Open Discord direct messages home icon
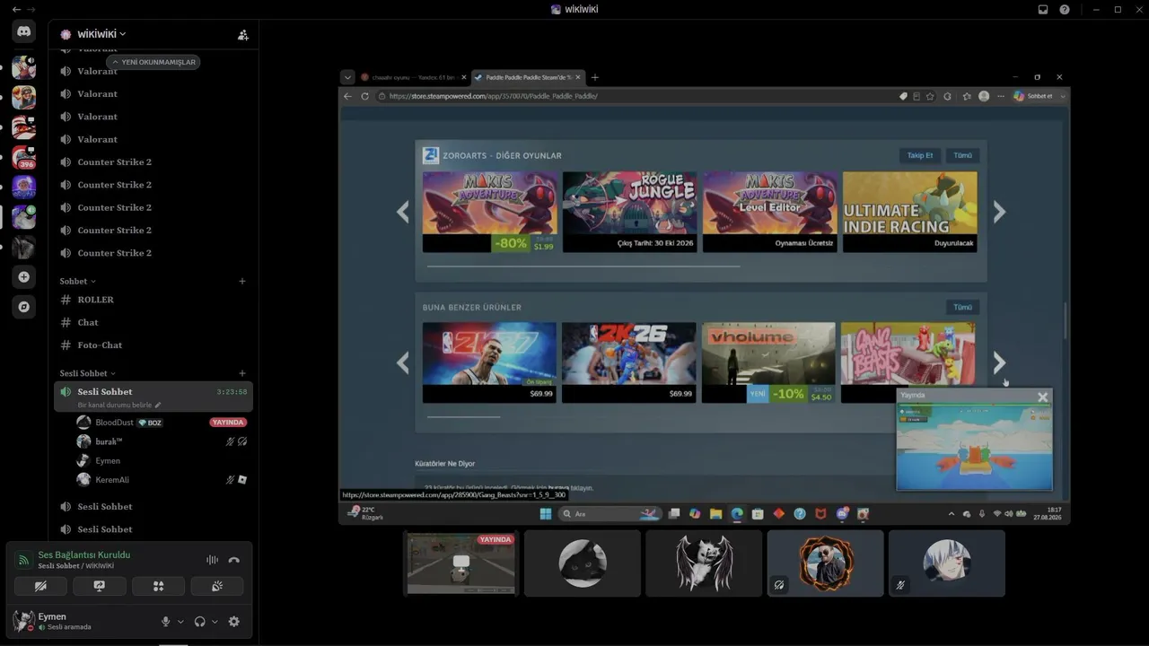This screenshot has width=1149, height=646. coord(24,31)
